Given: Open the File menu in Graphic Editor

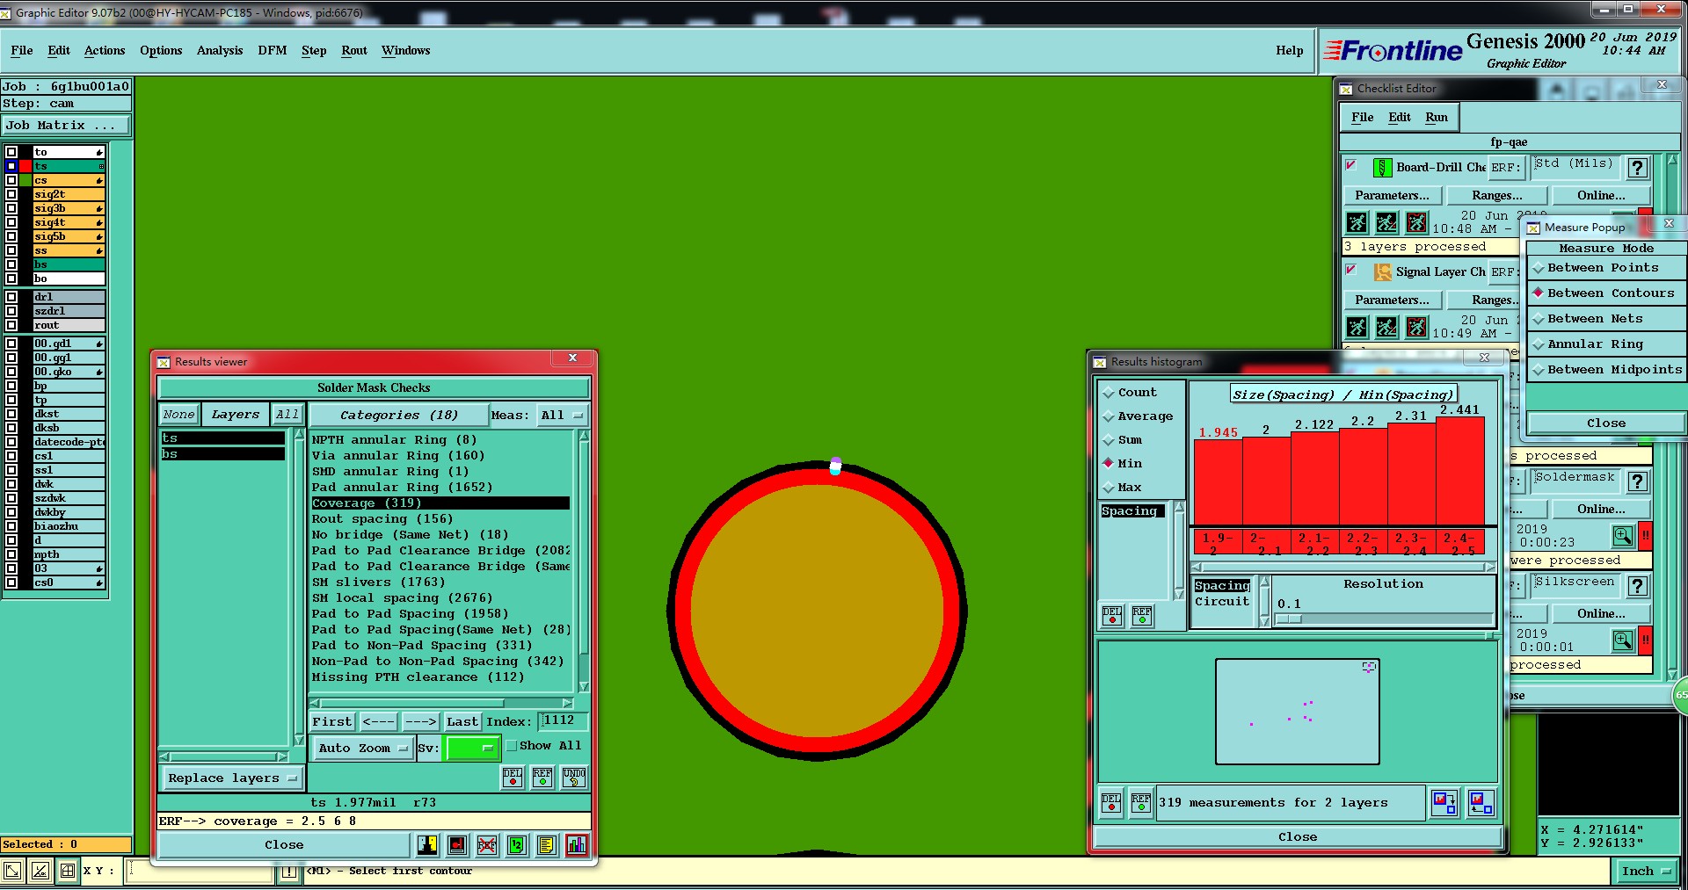Looking at the screenshot, I should pos(21,51).
